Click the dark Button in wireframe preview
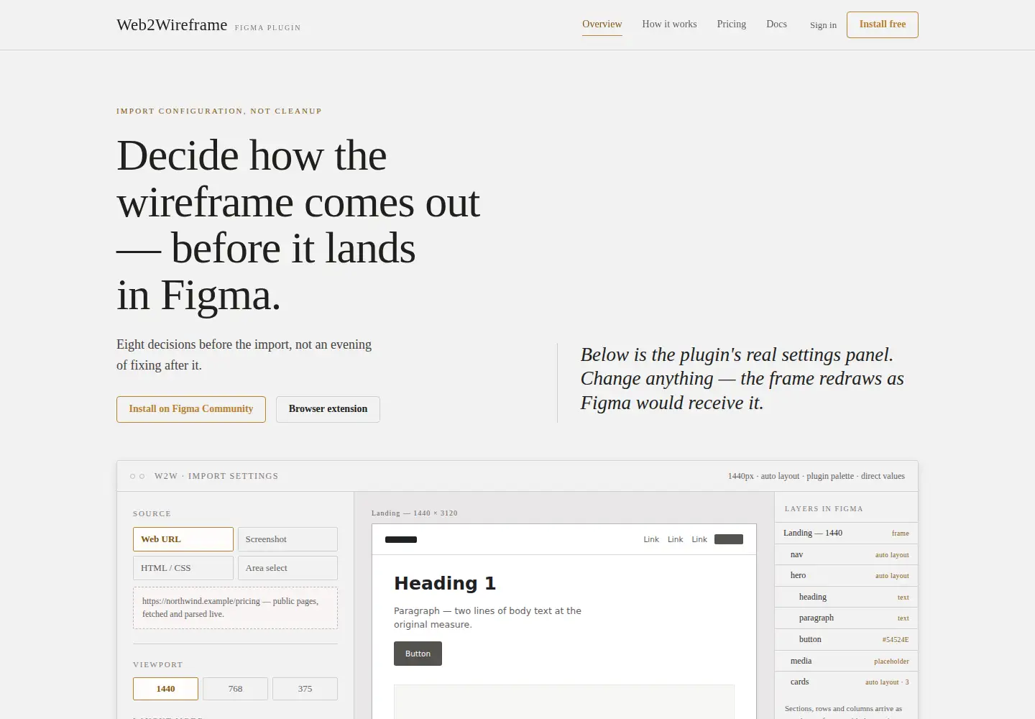1035x719 pixels. tap(418, 654)
